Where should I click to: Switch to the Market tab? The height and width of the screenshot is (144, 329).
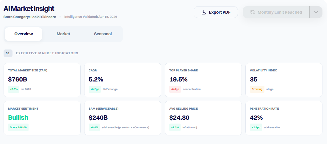[x=63, y=34]
